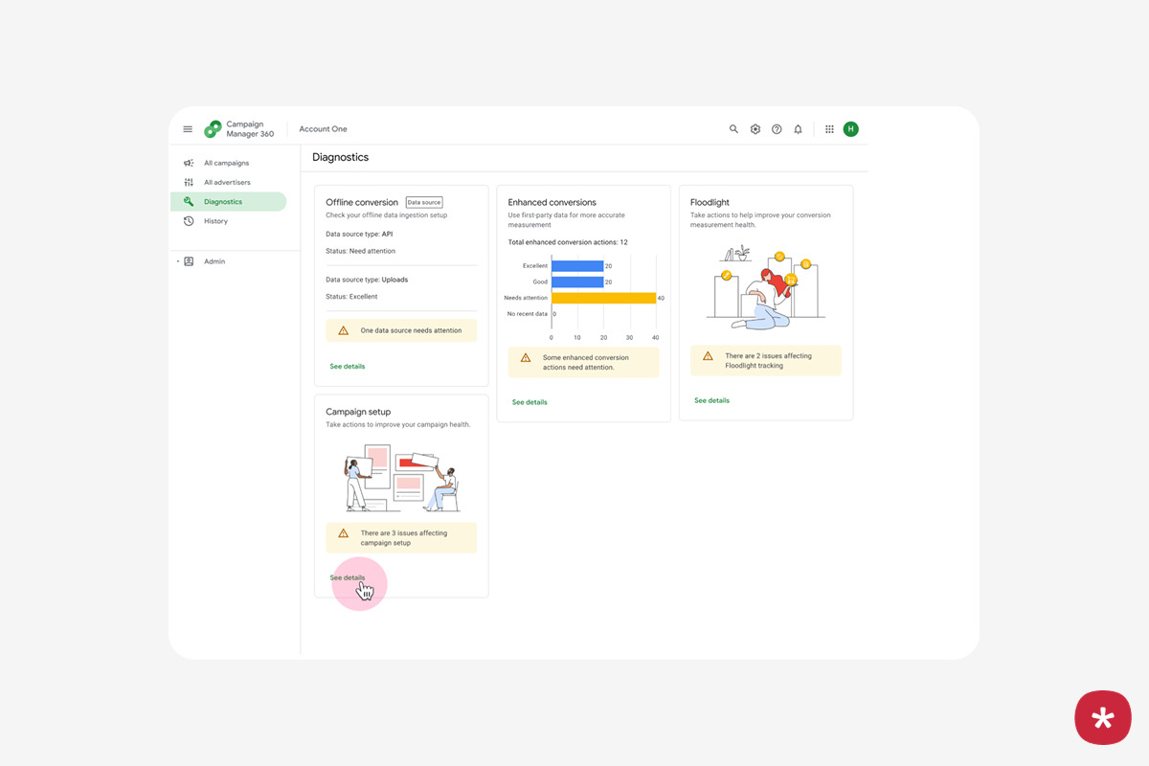The height and width of the screenshot is (766, 1149).
Task: See details for Campaign setup card
Action: pyautogui.click(x=347, y=578)
